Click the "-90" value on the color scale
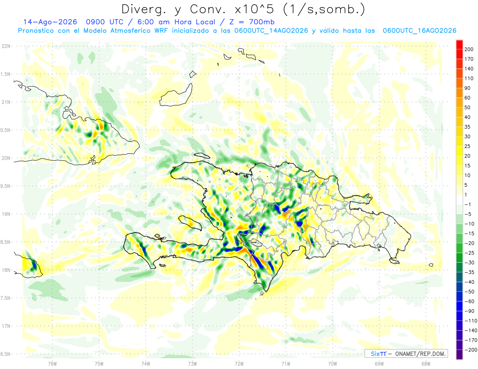Image resolution: width=478 pixels, height=369 pixels. 469,311
